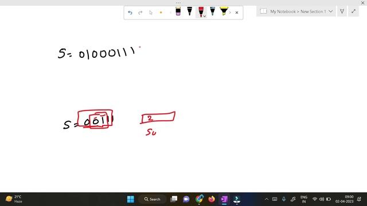Open Task View in taskbar
This screenshot has height=206, width=367.
[174, 199]
